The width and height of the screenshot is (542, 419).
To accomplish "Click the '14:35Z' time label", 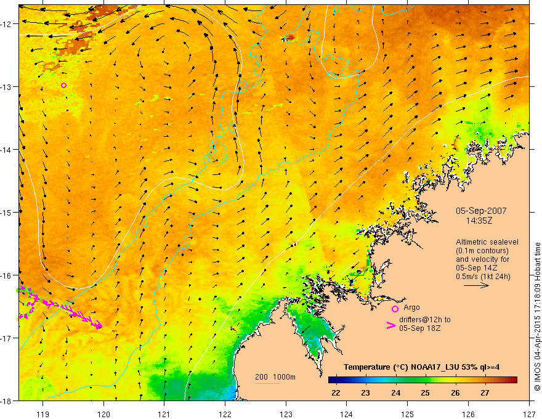I will 479,221.
